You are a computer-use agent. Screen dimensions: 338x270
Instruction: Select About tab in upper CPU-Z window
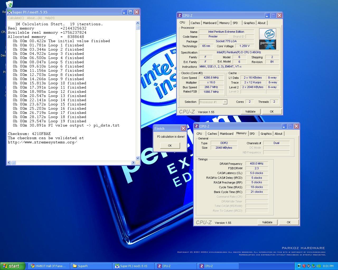(261, 23)
